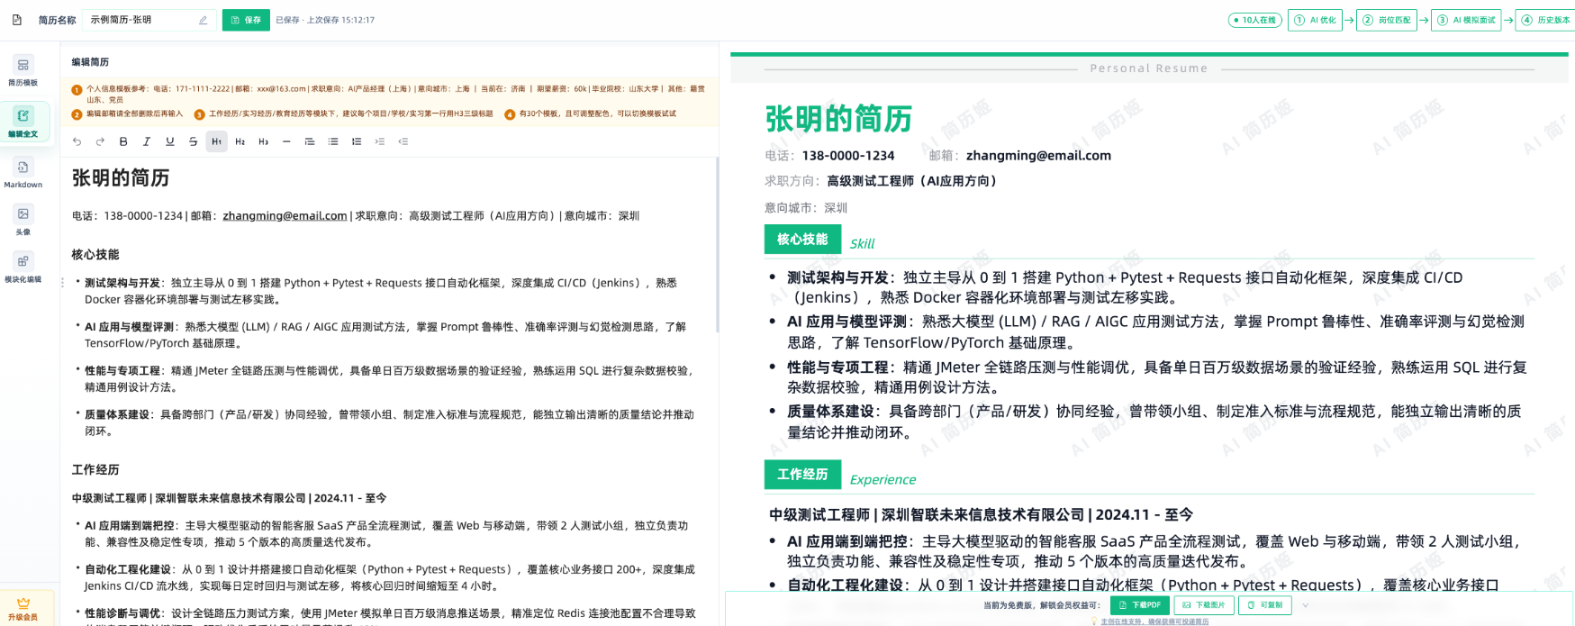Click the green 工作经历 section tag in preview

tap(802, 475)
